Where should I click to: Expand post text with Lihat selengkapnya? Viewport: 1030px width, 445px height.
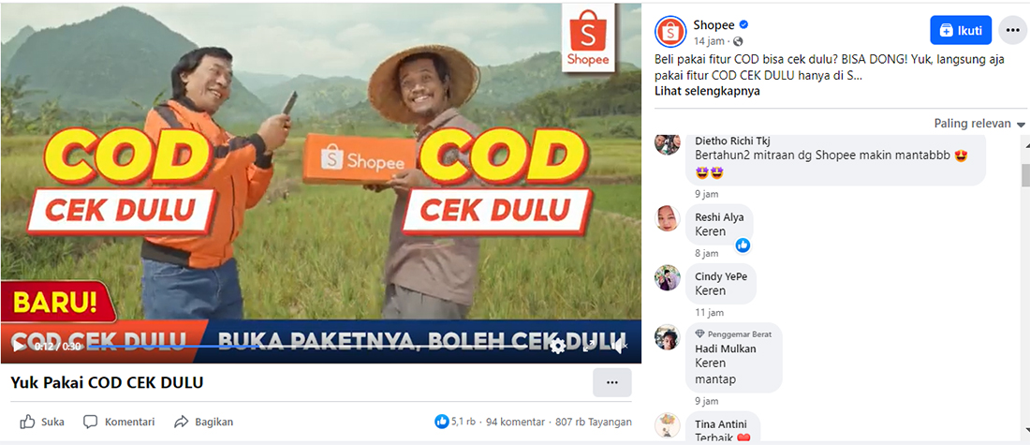707,92
